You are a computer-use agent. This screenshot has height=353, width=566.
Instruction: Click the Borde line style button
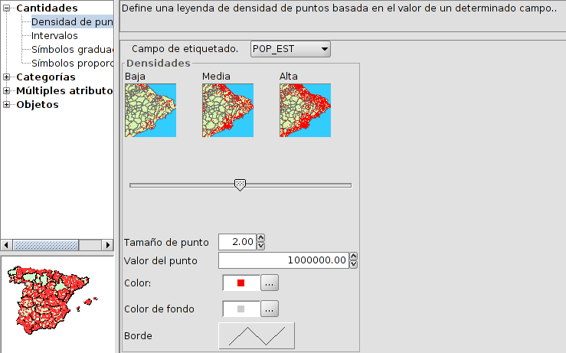click(x=257, y=335)
